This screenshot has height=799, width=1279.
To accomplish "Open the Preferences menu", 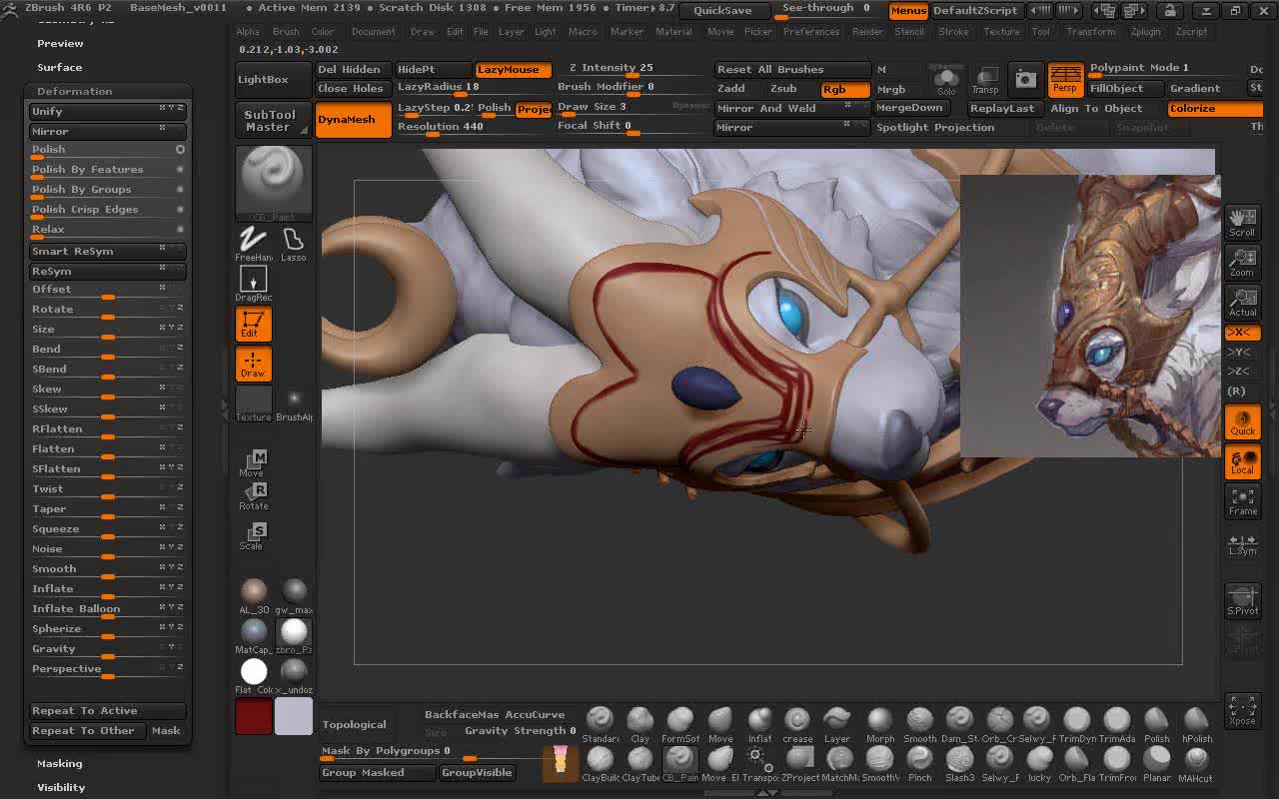I will [x=811, y=31].
